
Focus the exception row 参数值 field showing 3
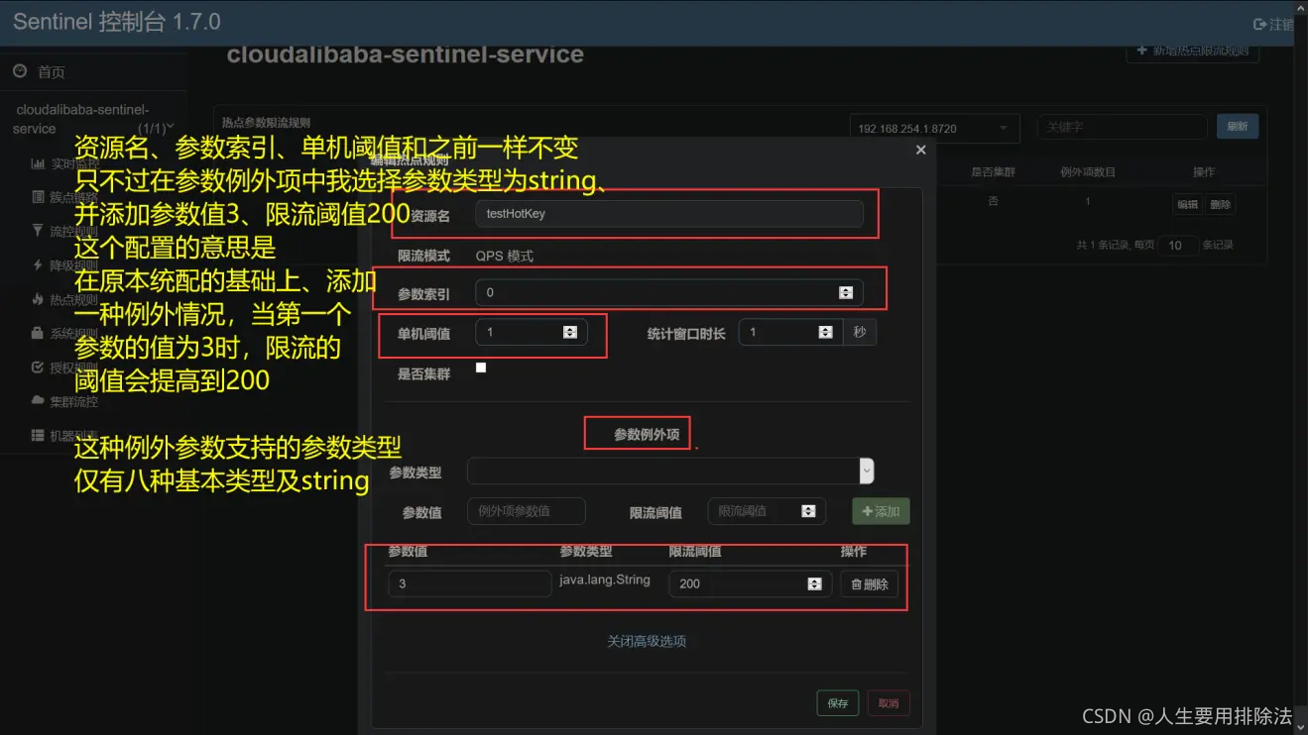470,583
